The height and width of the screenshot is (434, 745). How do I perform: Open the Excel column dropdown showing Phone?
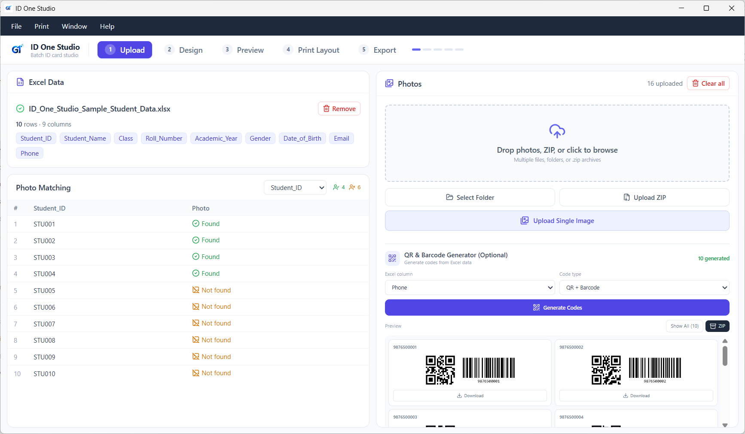coord(470,287)
